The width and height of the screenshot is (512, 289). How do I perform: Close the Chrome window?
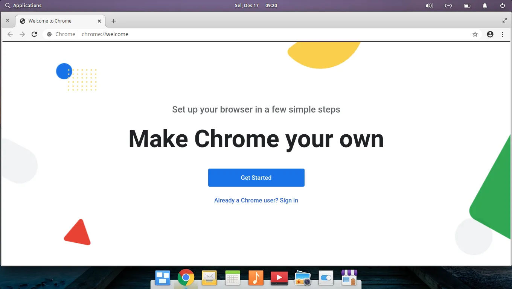[8, 20]
